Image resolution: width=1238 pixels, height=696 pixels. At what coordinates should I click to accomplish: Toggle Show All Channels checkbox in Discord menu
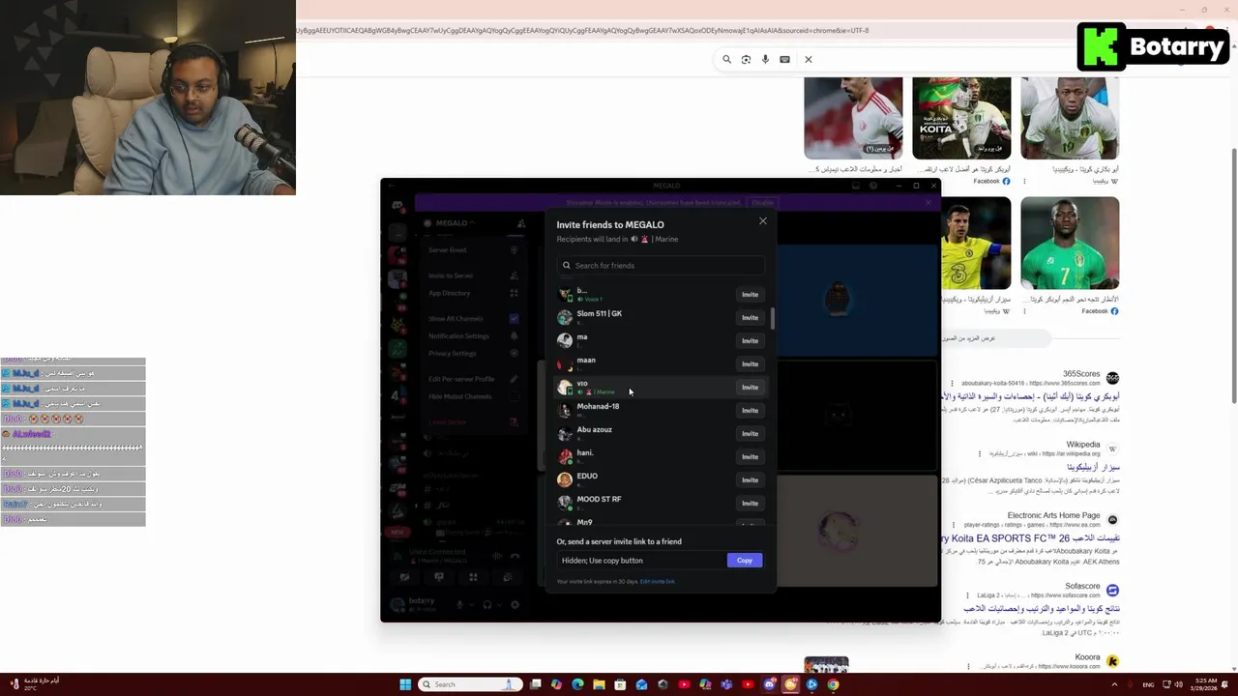click(x=514, y=318)
